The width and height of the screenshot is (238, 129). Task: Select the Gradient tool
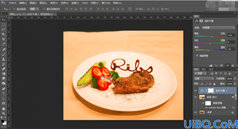coord(3,74)
